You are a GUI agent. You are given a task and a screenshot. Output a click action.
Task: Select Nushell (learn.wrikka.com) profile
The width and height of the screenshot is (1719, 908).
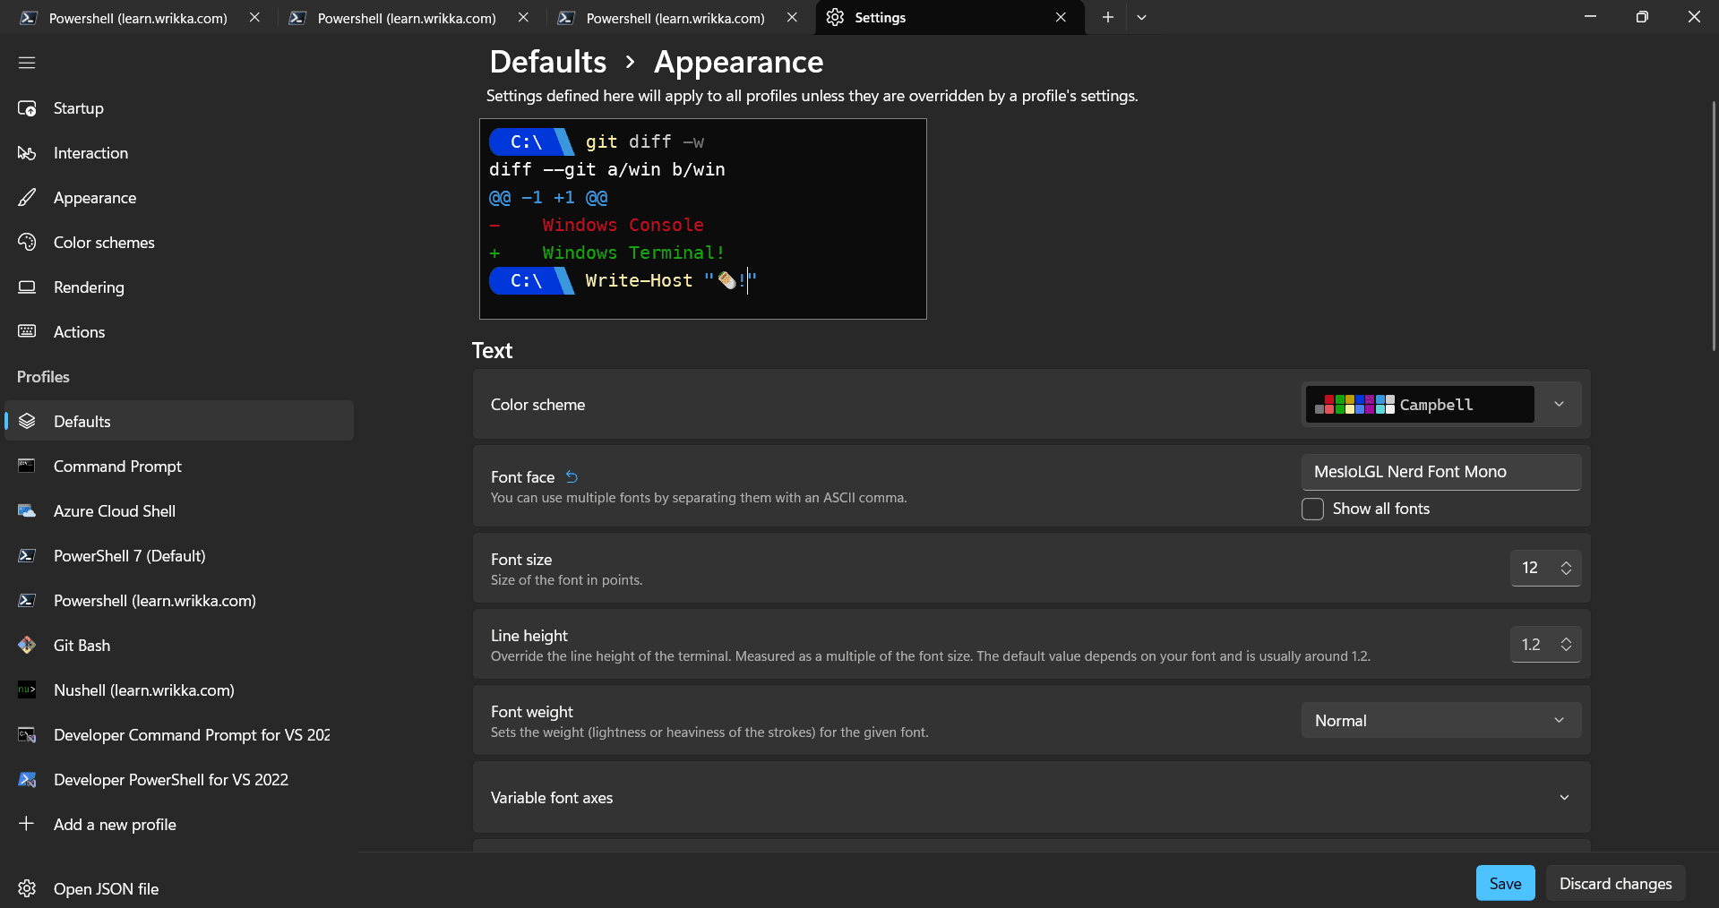(x=179, y=690)
